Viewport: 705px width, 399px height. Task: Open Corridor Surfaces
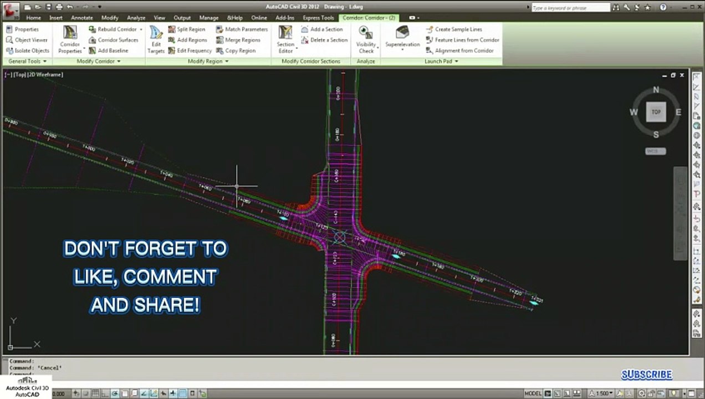[113, 40]
